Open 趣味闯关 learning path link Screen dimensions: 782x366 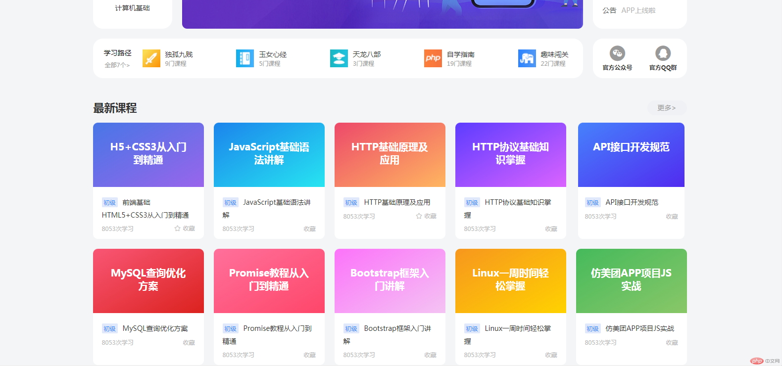554,54
